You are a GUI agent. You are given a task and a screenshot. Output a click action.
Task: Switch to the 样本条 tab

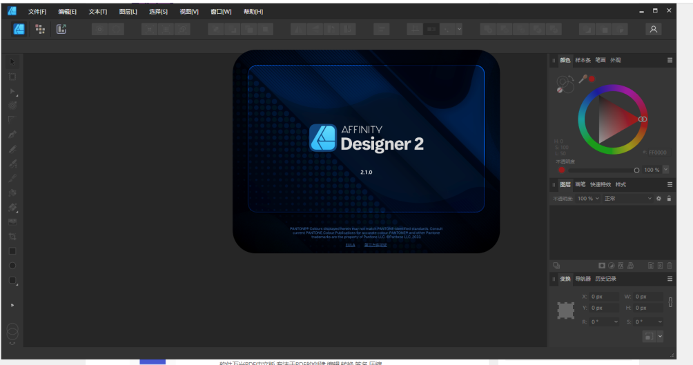pyautogui.click(x=583, y=60)
